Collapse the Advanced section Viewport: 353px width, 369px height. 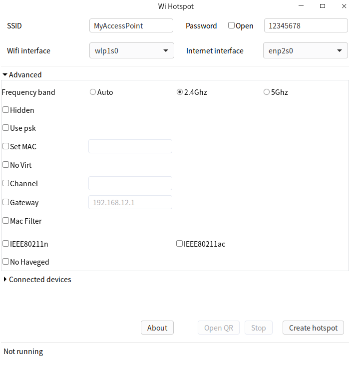(5, 75)
